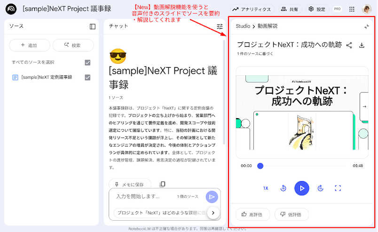Open the Google apps grid icon

pos(352,9)
